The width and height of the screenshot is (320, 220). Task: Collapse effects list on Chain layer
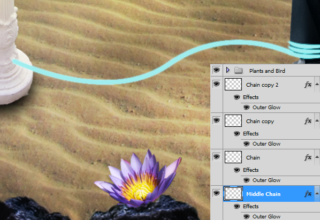[317, 157]
